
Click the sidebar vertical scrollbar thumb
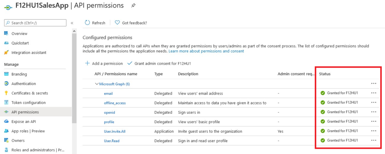click(x=74, y=79)
